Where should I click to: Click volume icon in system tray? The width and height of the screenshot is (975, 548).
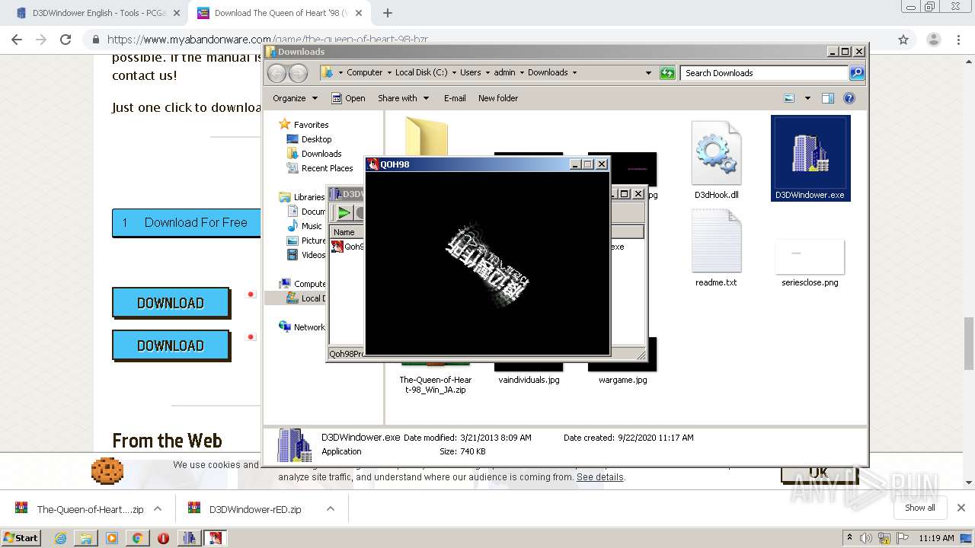(x=866, y=538)
